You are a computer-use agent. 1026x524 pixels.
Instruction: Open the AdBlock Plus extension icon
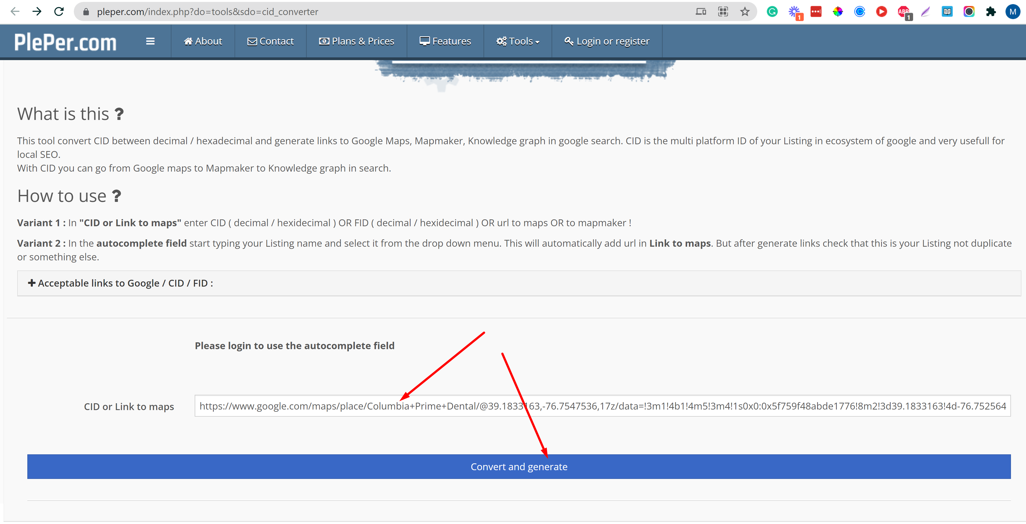(904, 11)
